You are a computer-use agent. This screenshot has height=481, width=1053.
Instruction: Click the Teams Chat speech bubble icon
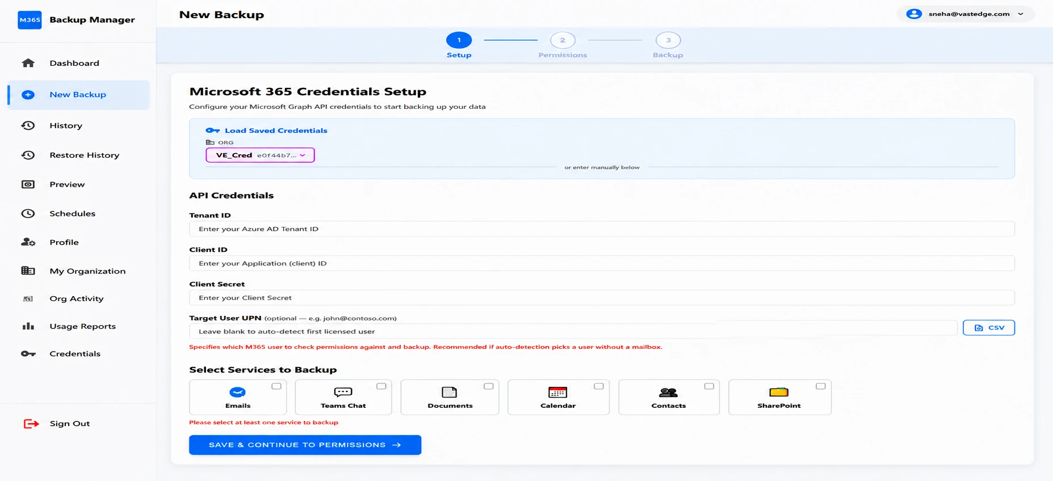pos(343,392)
